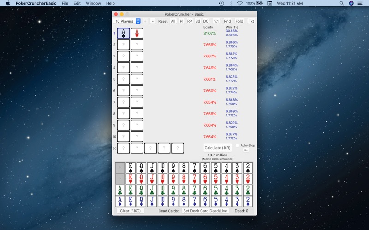Select the 8 of clubs card
The image size is (369, 230).
(x=184, y=190)
